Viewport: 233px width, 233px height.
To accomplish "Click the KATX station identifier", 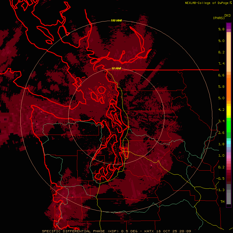I will click(x=149, y=231).
